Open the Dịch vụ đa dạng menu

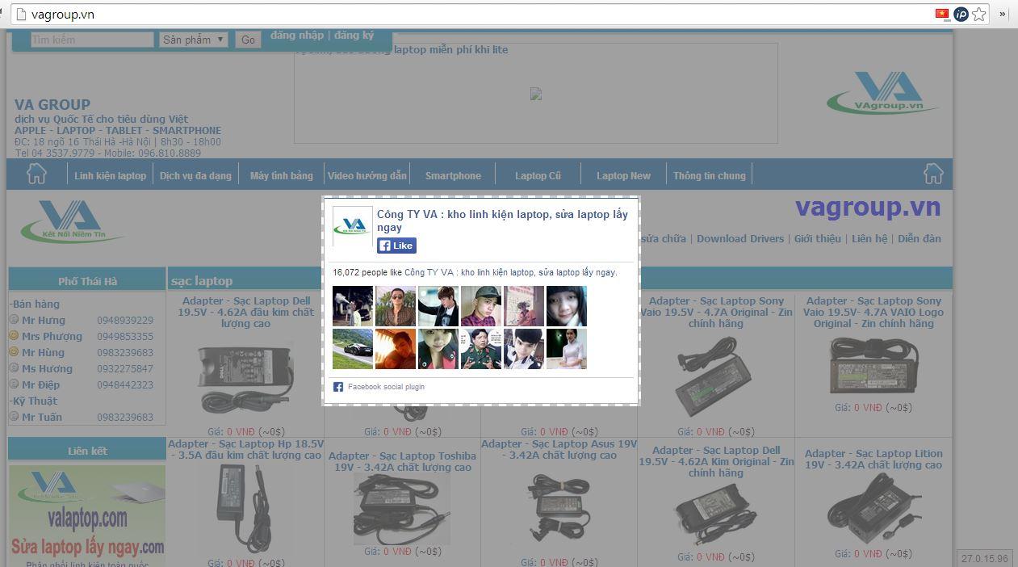pos(195,175)
